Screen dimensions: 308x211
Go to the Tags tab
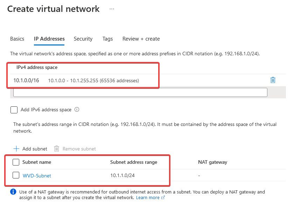[108, 39]
